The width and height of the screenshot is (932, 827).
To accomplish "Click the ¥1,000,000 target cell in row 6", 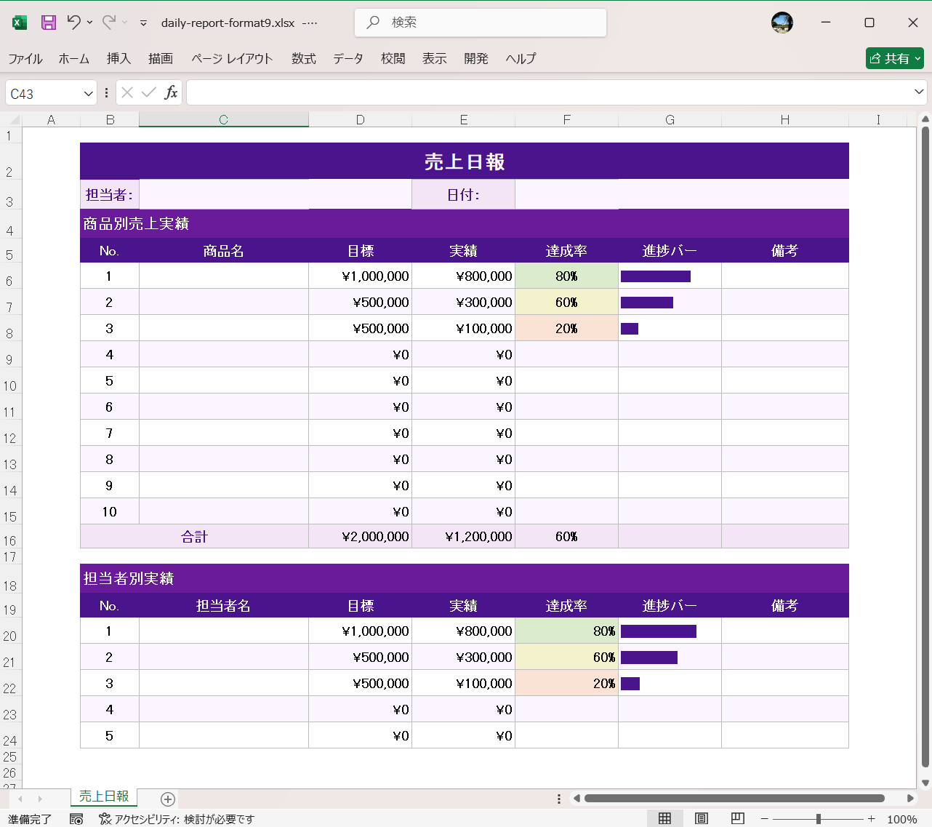I will pos(361,276).
